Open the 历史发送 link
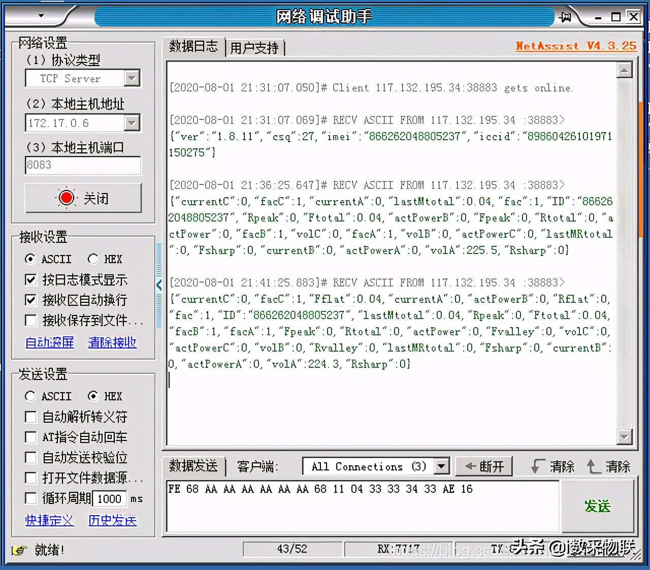Image resolution: width=650 pixels, height=570 pixels. 112,520
